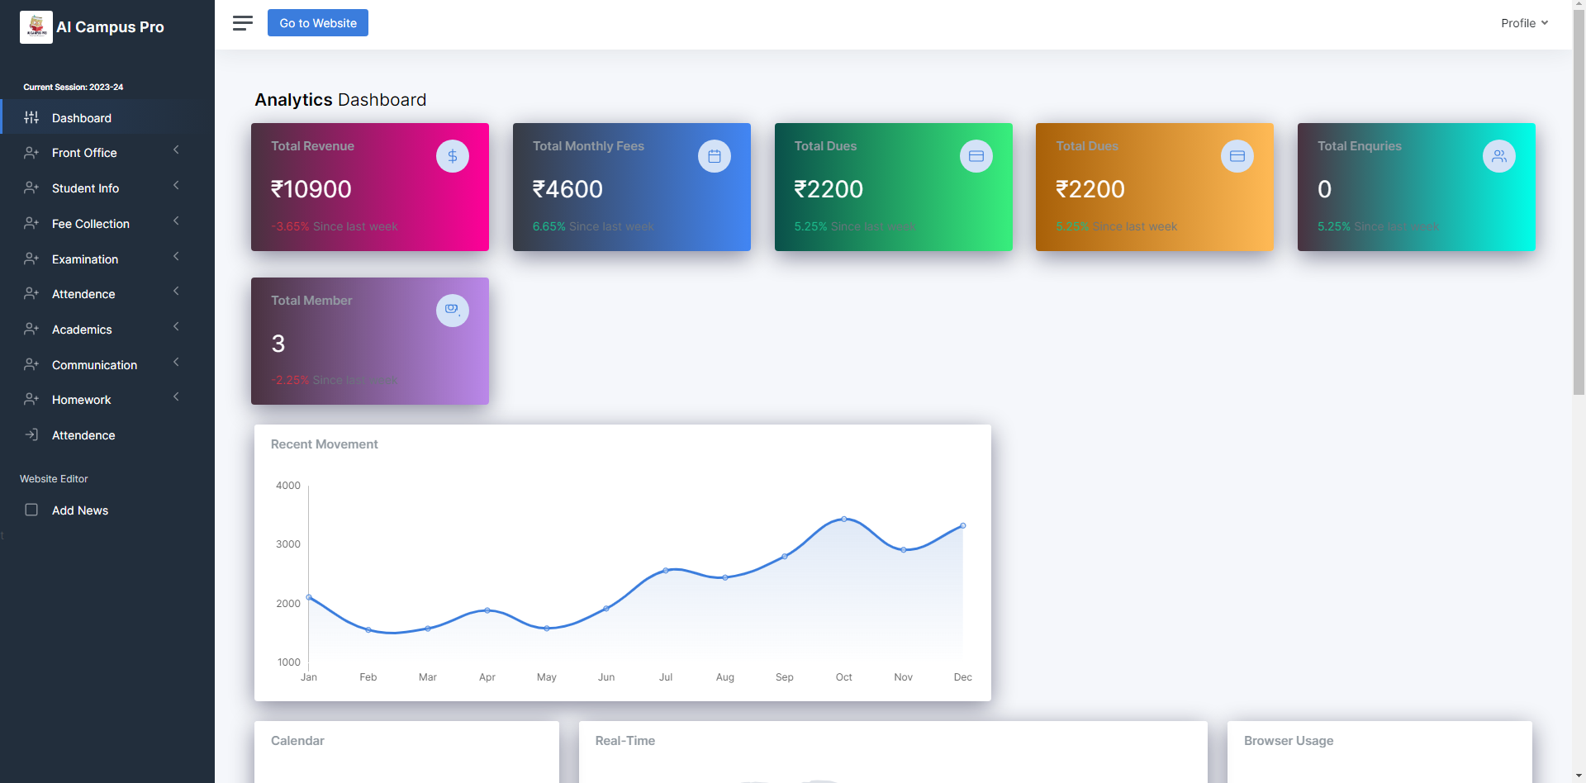Click the page vertical scrollbar thumb

point(1579,198)
